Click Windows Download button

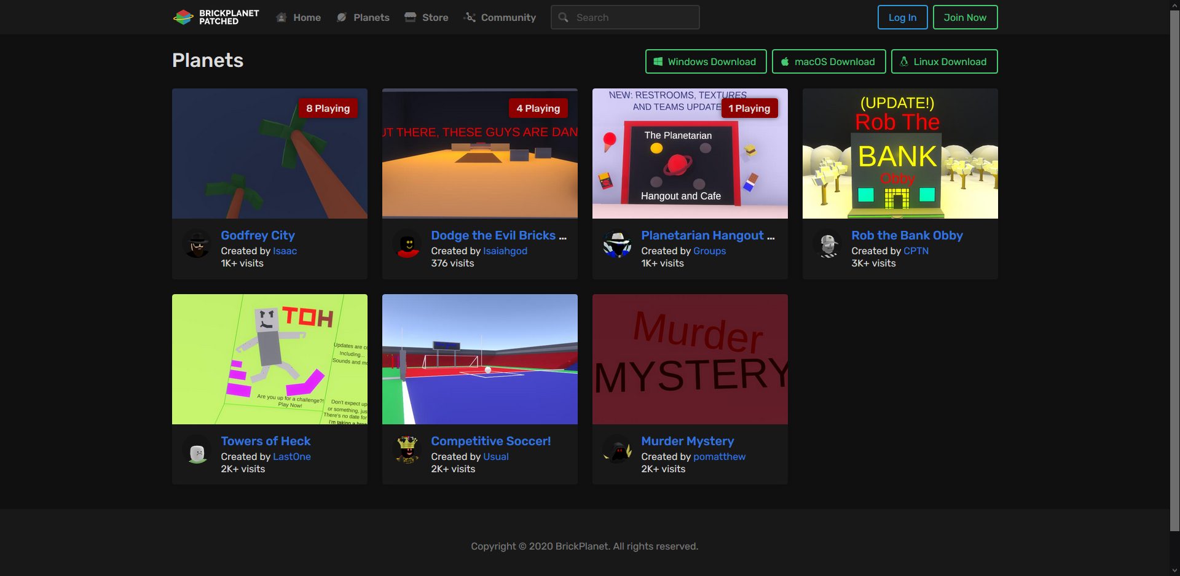click(706, 61)
